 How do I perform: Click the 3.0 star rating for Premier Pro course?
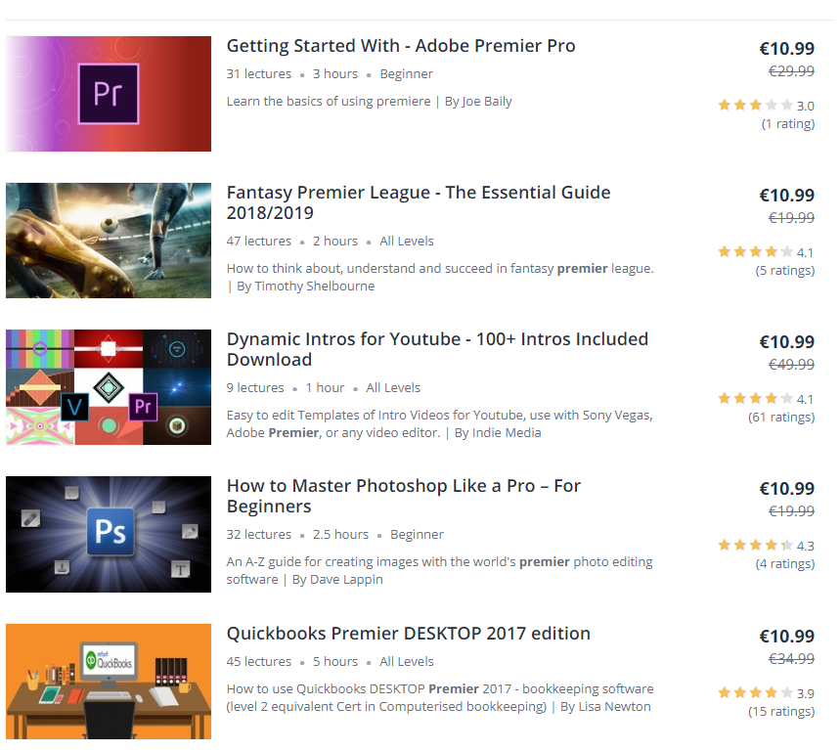[766, 106]
